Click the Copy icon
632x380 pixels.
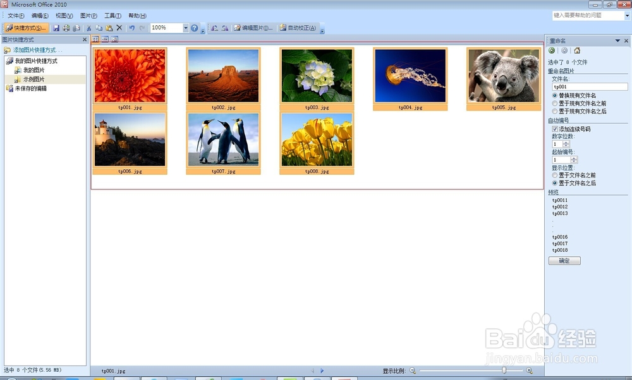coord(99,28)
